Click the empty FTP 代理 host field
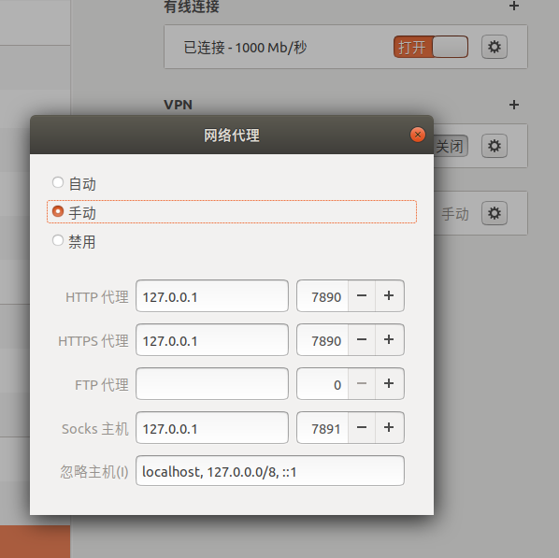Image resolution: width=559 pixels, height=558 pixels. pos(212,383)
